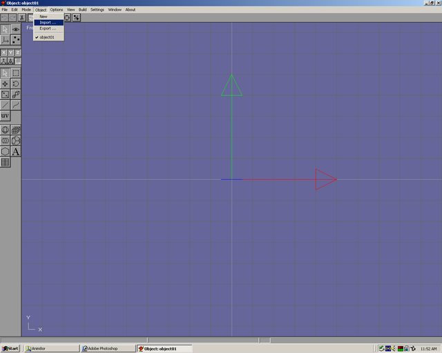Click the green Y-axis arrow handle
The image size is (442, 353).
[x=232, y=85]
